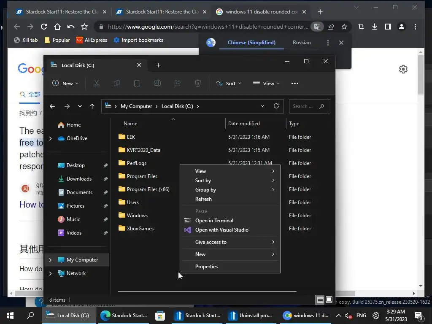This screenshot has height=324, width=432.
Task: Open the browser three-dot main menu
Action: 415,27
